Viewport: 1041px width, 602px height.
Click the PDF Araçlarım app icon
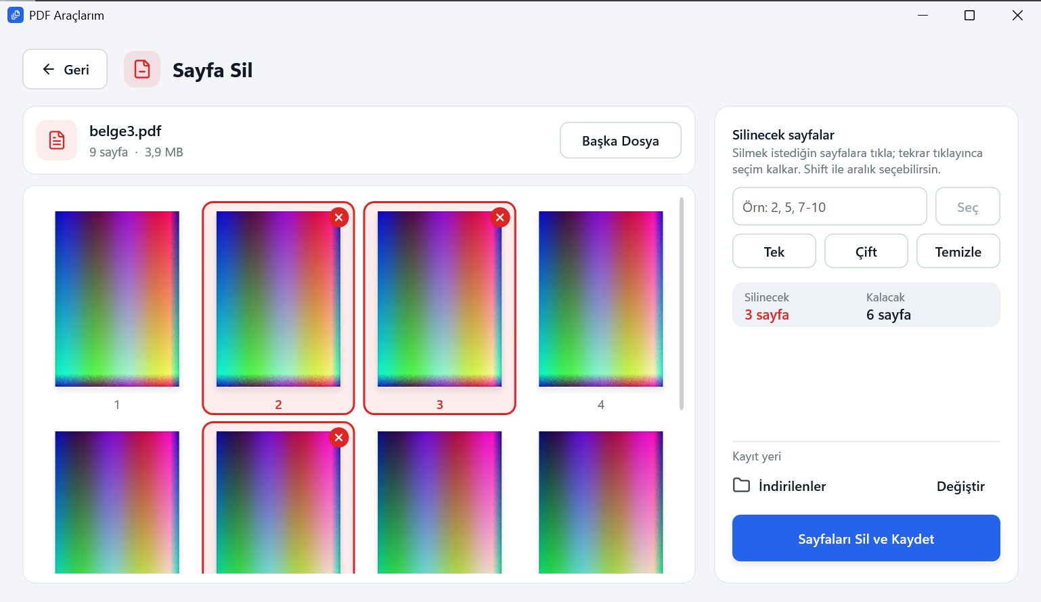pyautogui.click(x=16, y=15)
